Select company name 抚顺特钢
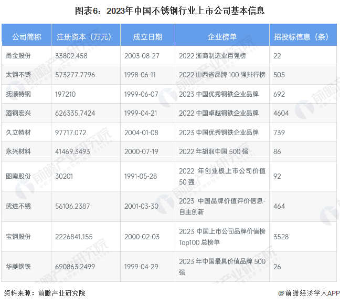The width and height of the screenshot is (340, 304). (x=18, y=94)
